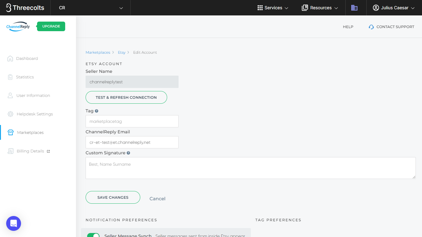The width and height of the screenshot is (422, 237).
Task: Open the CR account dropdown
Action: [91, 8]
